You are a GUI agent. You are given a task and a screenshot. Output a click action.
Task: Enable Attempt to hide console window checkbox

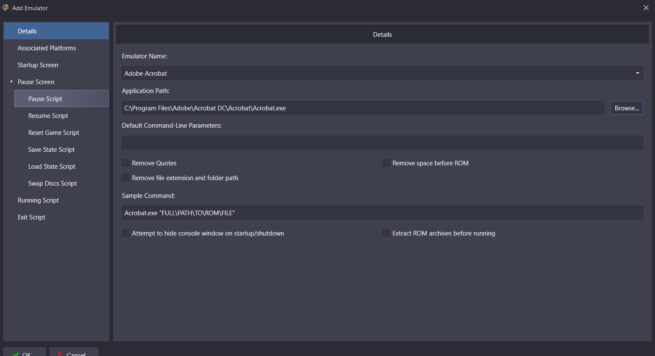coord(126,233)
